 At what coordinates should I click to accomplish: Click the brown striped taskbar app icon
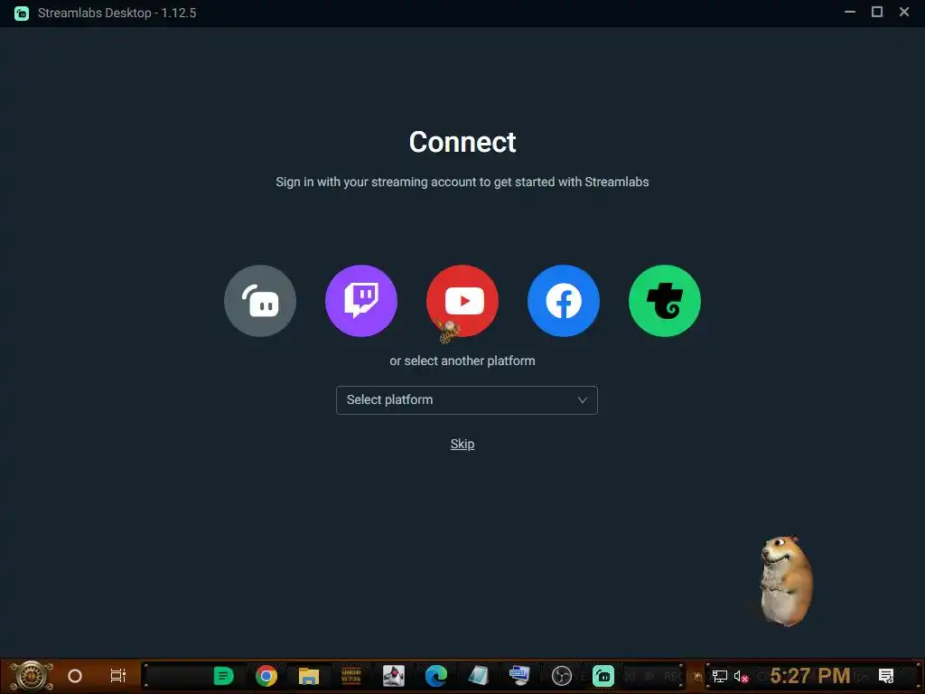351,676
